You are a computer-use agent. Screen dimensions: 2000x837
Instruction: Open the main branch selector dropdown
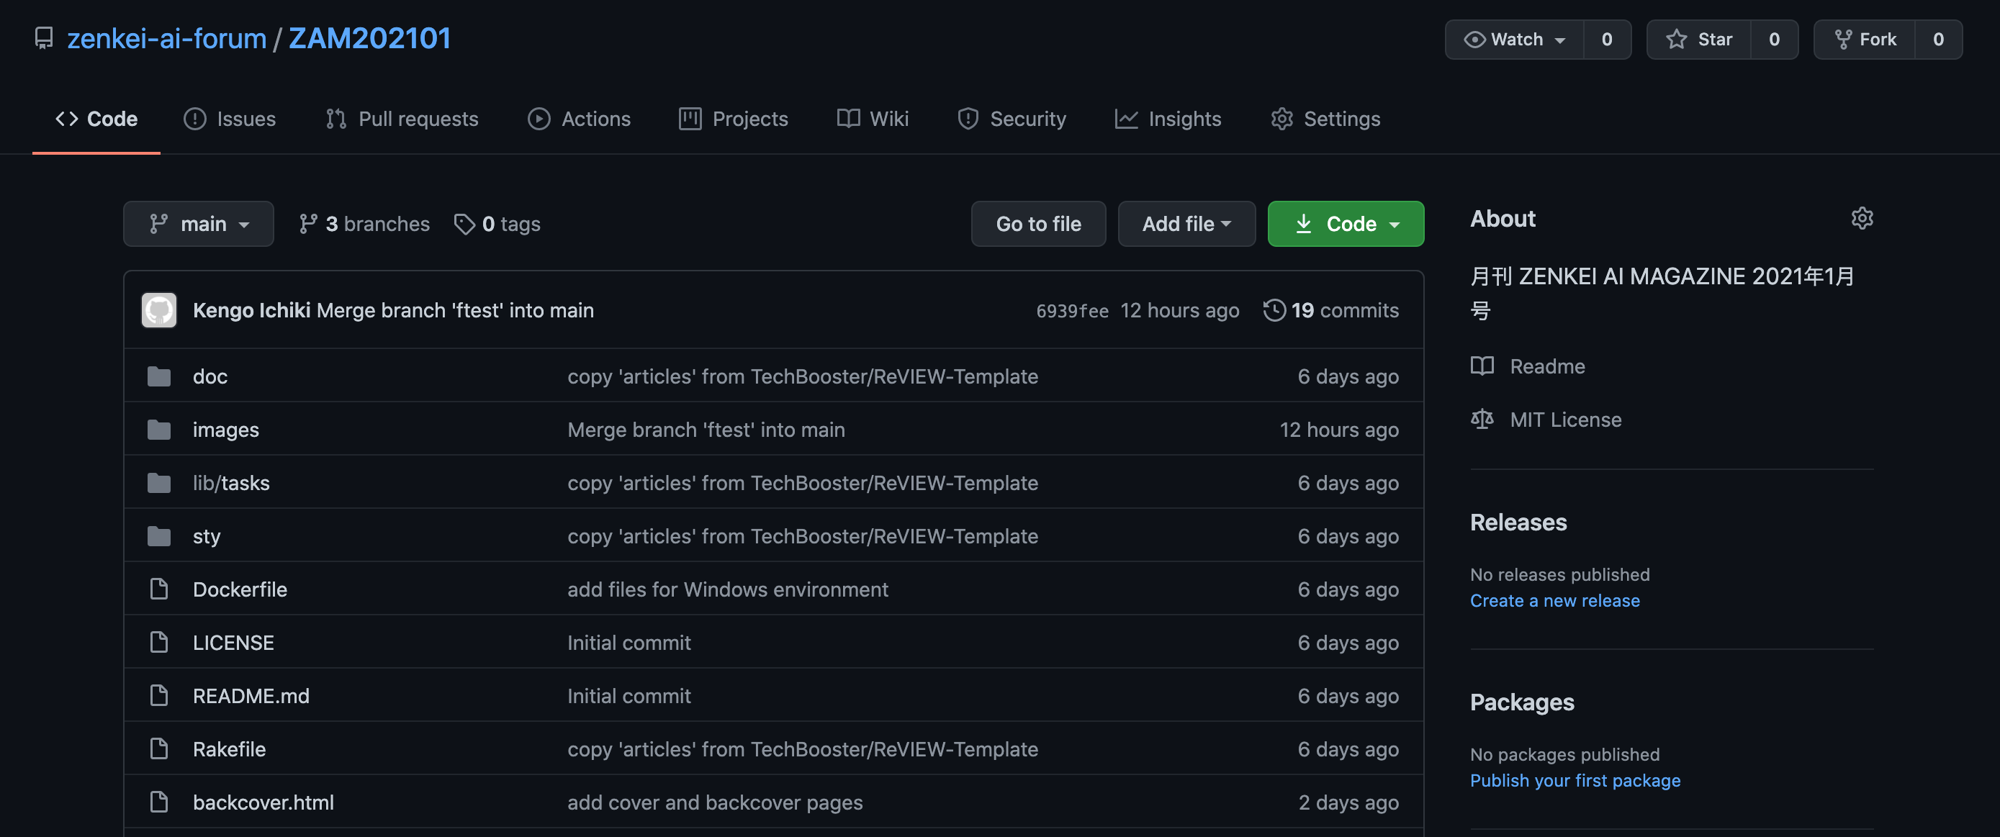click(199, 224)
